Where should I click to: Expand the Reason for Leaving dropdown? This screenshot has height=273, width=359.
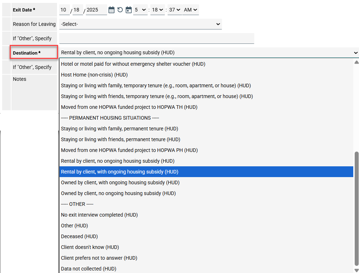pyautogui.click(x=140, y=24)
